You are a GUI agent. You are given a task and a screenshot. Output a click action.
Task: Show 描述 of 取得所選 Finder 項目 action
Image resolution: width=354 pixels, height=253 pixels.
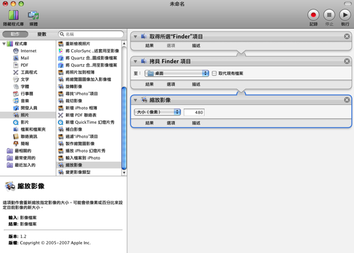tap(196, 46)
